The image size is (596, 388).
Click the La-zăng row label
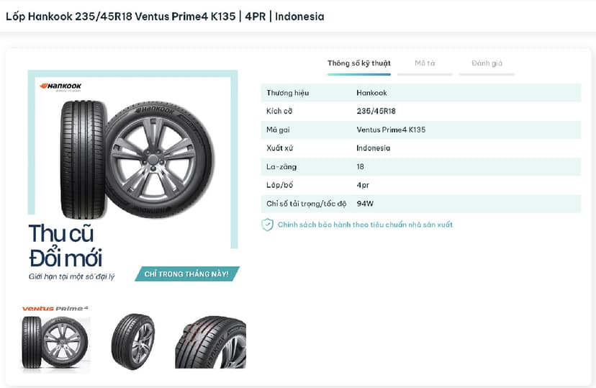point(281,166)
